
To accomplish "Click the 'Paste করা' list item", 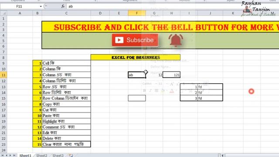I will (66, 116).
